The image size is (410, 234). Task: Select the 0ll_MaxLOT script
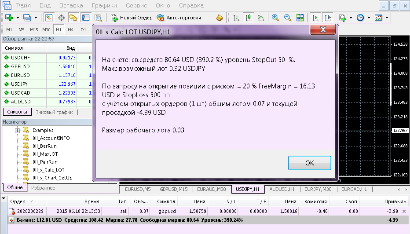tap(45, 154)
